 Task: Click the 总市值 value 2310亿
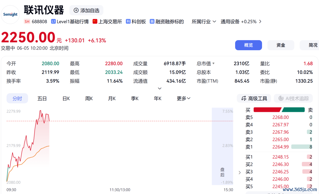tap(242, 63)
